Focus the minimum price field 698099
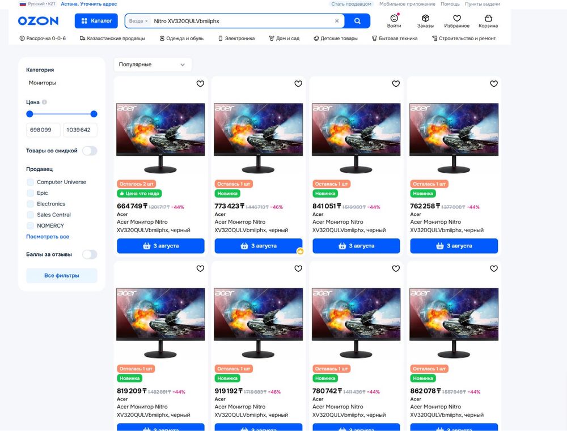This screenshot has height=431, width=567. click(43, 130)
